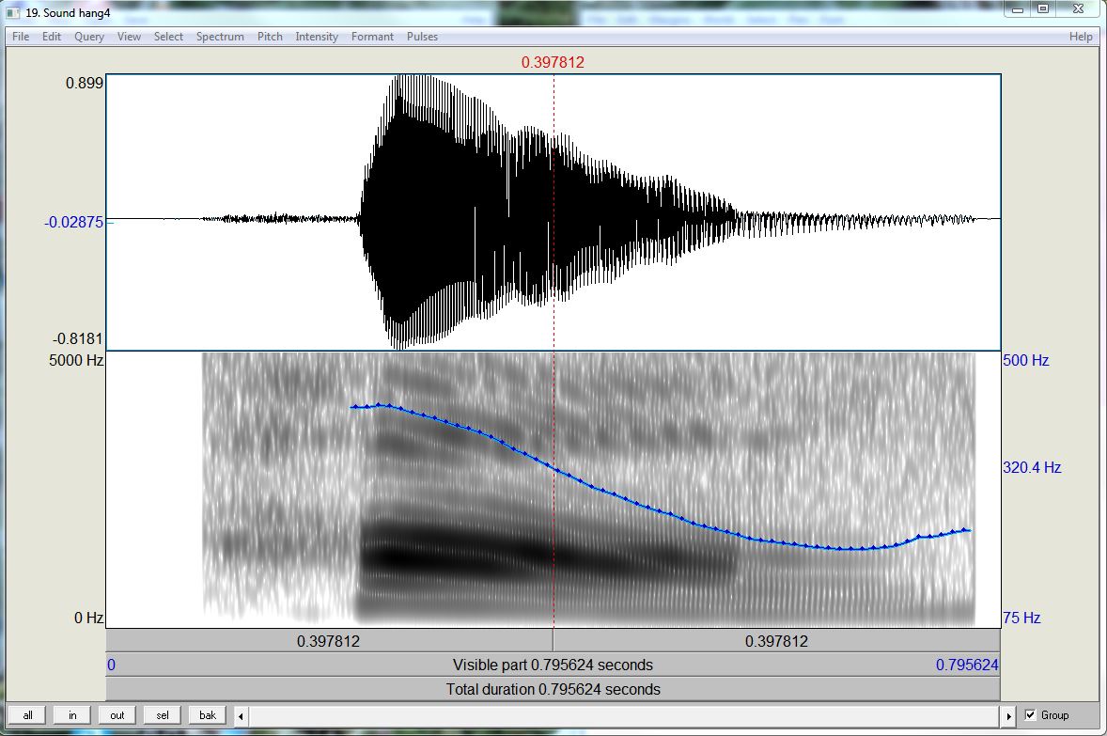This screenshot has width=1107, height=736.
Task: Click the -0.02875 amplitude value label
Action: [74, 223]
